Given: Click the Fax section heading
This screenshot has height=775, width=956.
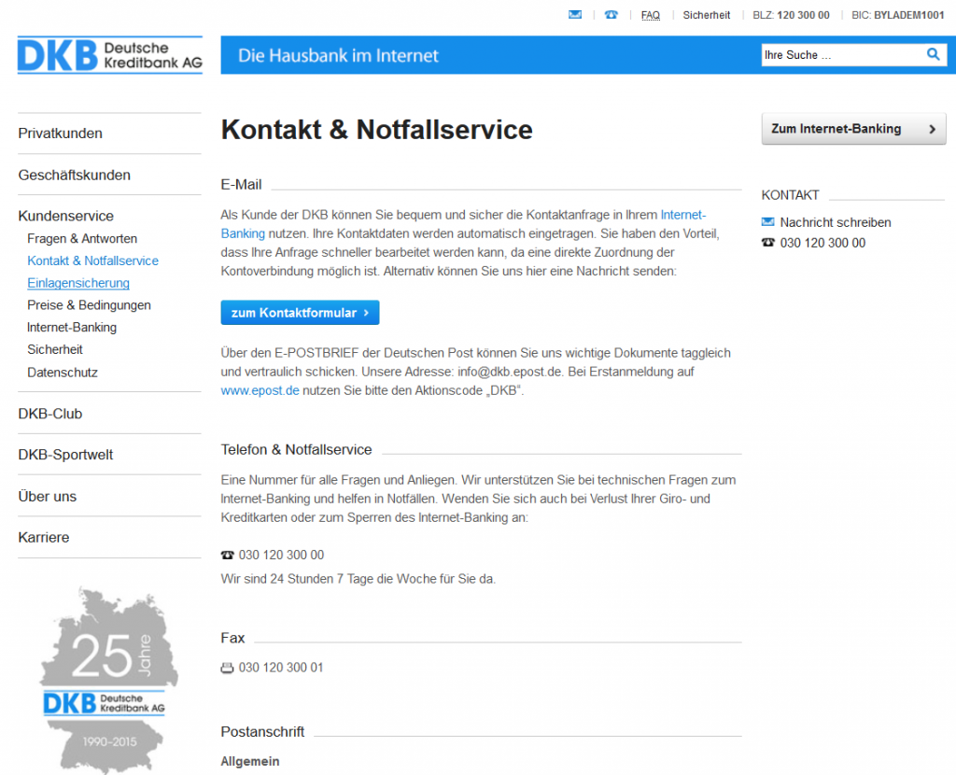Looking at the screenshot, I should (232, 638).
